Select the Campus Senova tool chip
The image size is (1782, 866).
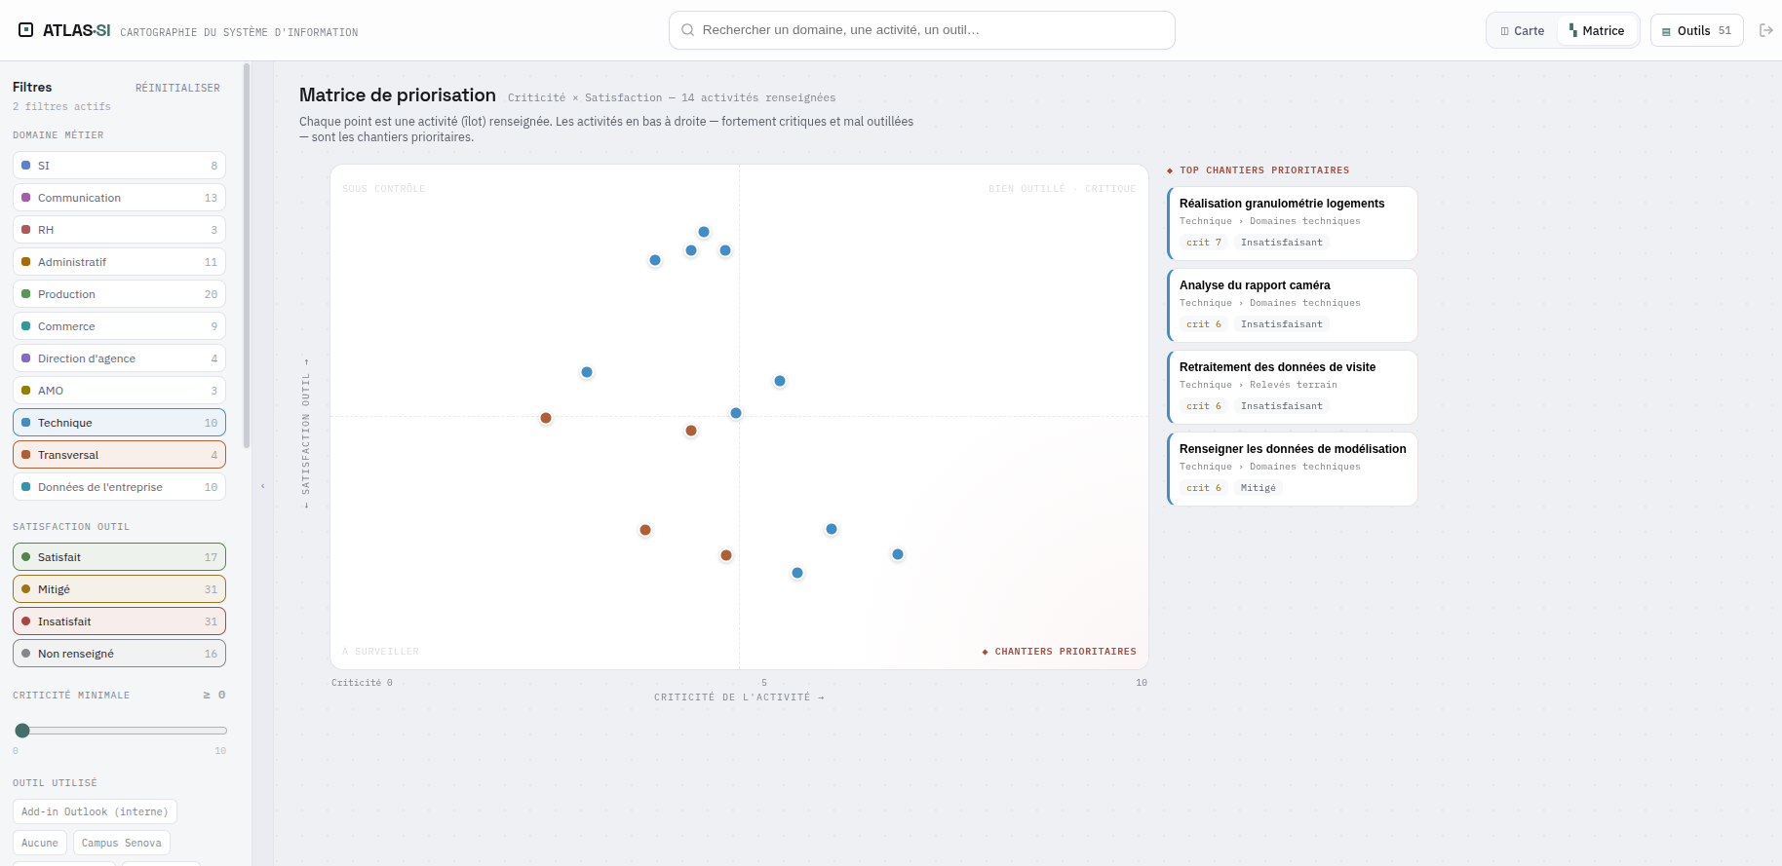[122, 843]
